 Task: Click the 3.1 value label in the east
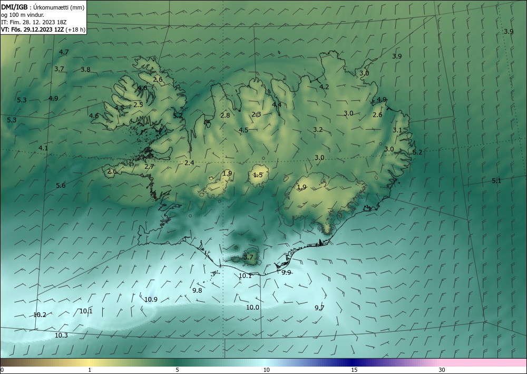[x=397, y=130]
